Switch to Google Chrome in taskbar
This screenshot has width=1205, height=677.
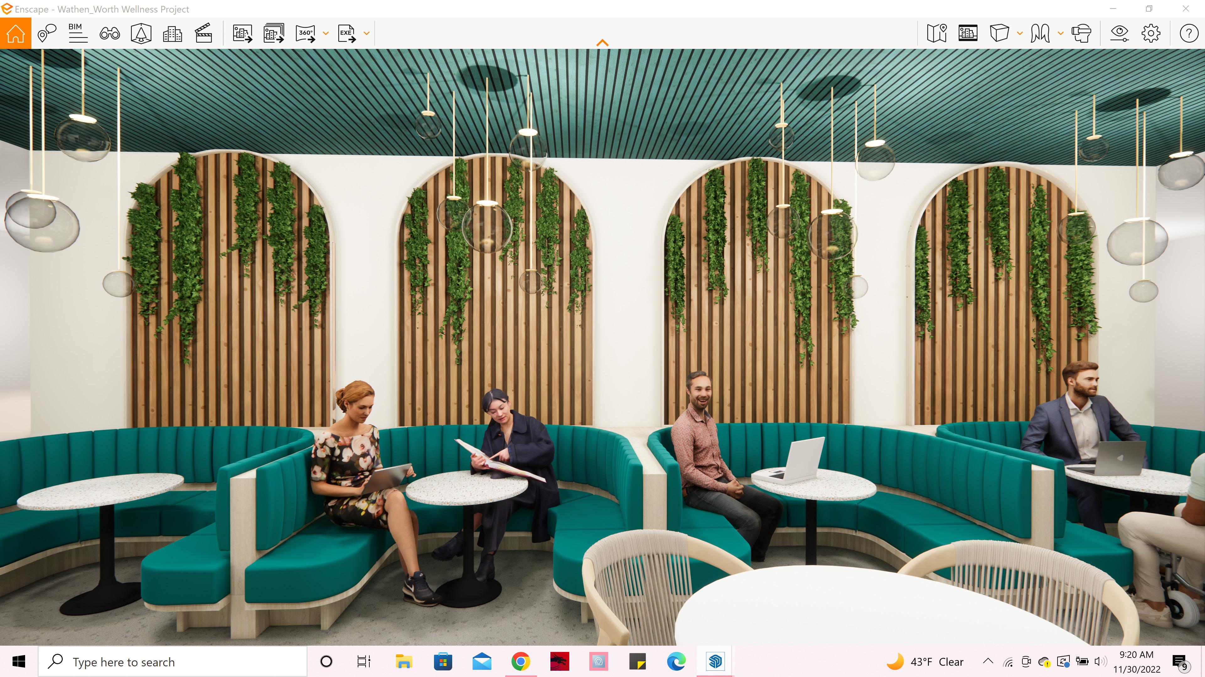tap(521, 662)
